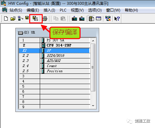155x128 pixels.
Task: Select empty slot 6 row
Action: coord(55,91)
